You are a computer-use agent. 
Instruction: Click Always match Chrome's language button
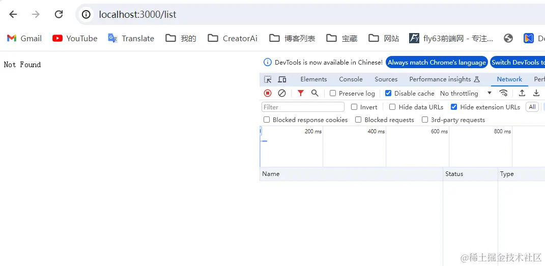tap(437, 63)
